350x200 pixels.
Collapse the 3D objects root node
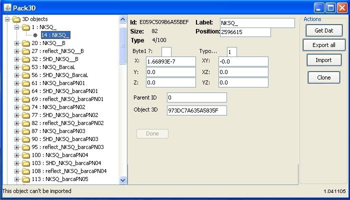7,19
